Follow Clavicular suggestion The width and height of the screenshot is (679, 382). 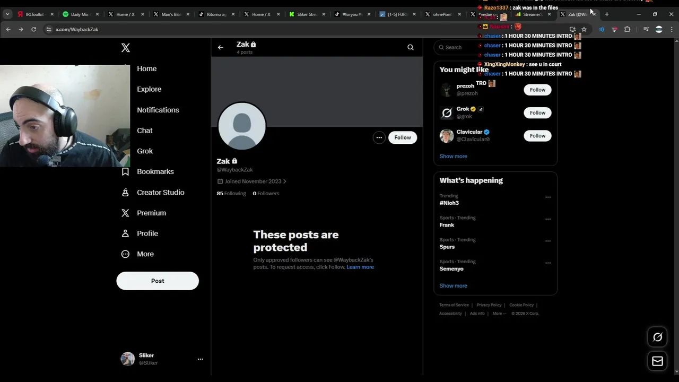click(x=537, y=136)
